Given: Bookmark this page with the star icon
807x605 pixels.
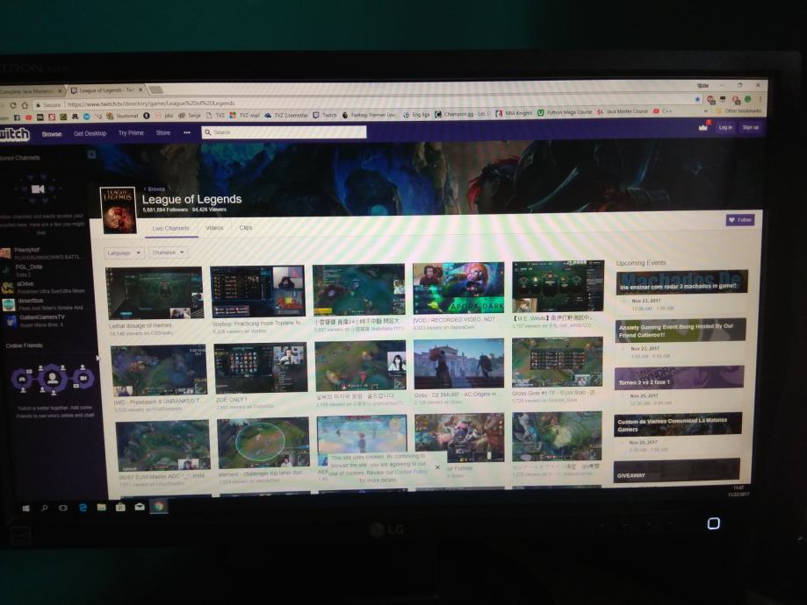Looking at the screenshot, I should point(697,99).
